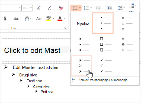Open the font name dropdown arrow
Screen dimensions: 141x103
pyautogui.click(x=20, y=8)
